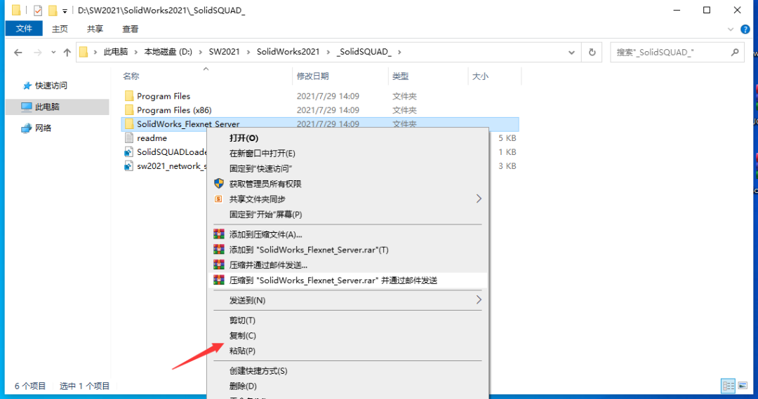Click the Back navigation arrow
This screenshot has width=758, height=399.
pos(18,52)
